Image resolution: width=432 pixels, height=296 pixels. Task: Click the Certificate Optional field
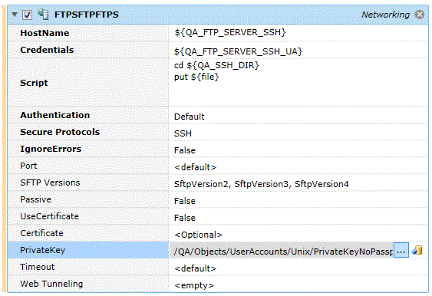(x=298, y=233)
